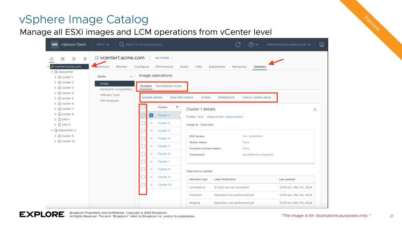Select VM Hardware in sidebar
Screen dimensions: 402x226
pos(109,101)
